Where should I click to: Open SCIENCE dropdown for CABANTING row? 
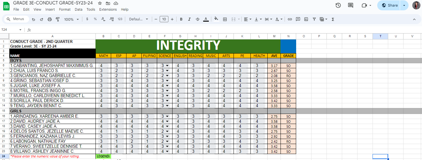pos(167,66)
